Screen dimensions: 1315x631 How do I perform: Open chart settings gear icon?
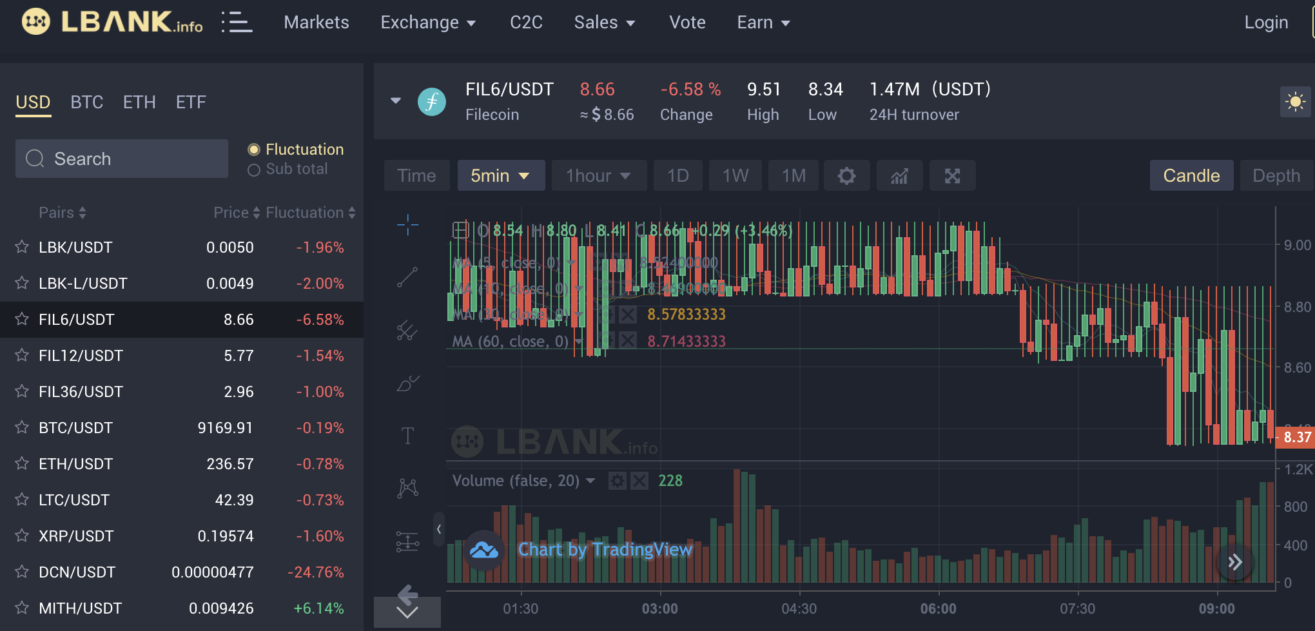846,175
